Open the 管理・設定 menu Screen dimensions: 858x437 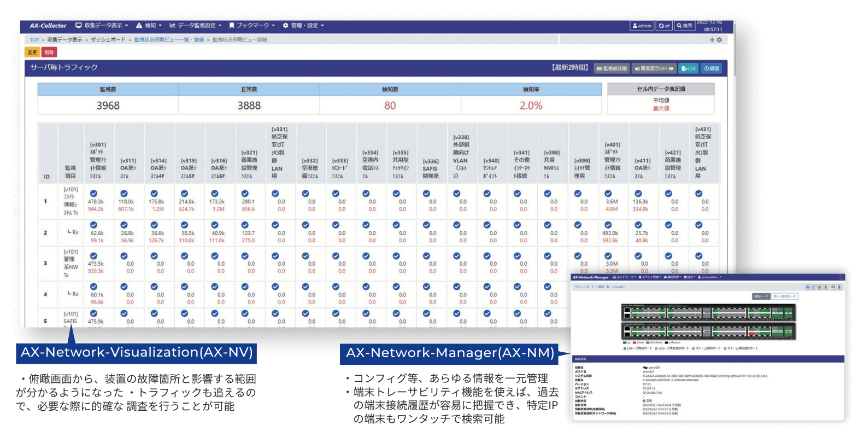coord(303,26)
